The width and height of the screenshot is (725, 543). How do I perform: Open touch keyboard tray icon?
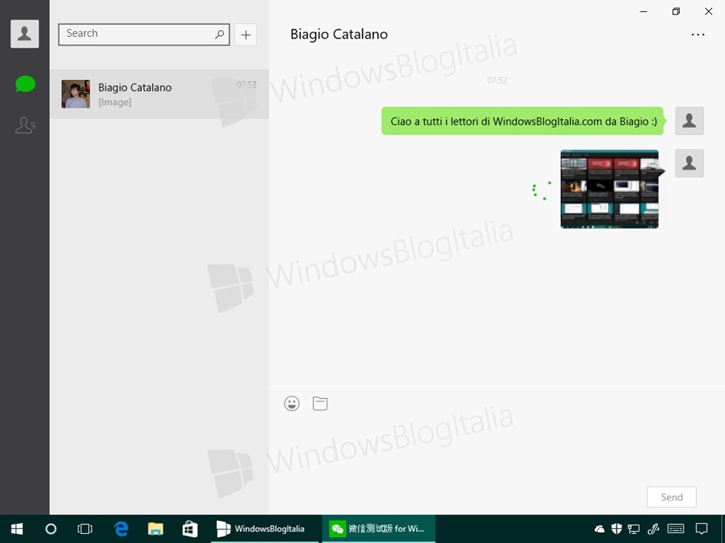(676, 529)
